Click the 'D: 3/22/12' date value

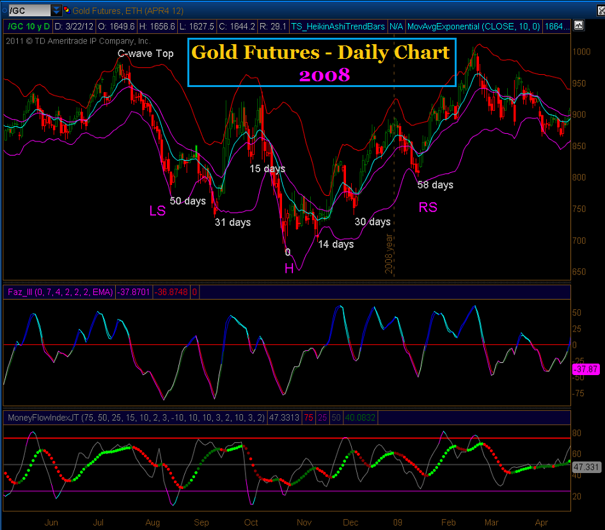pos(74,26)
